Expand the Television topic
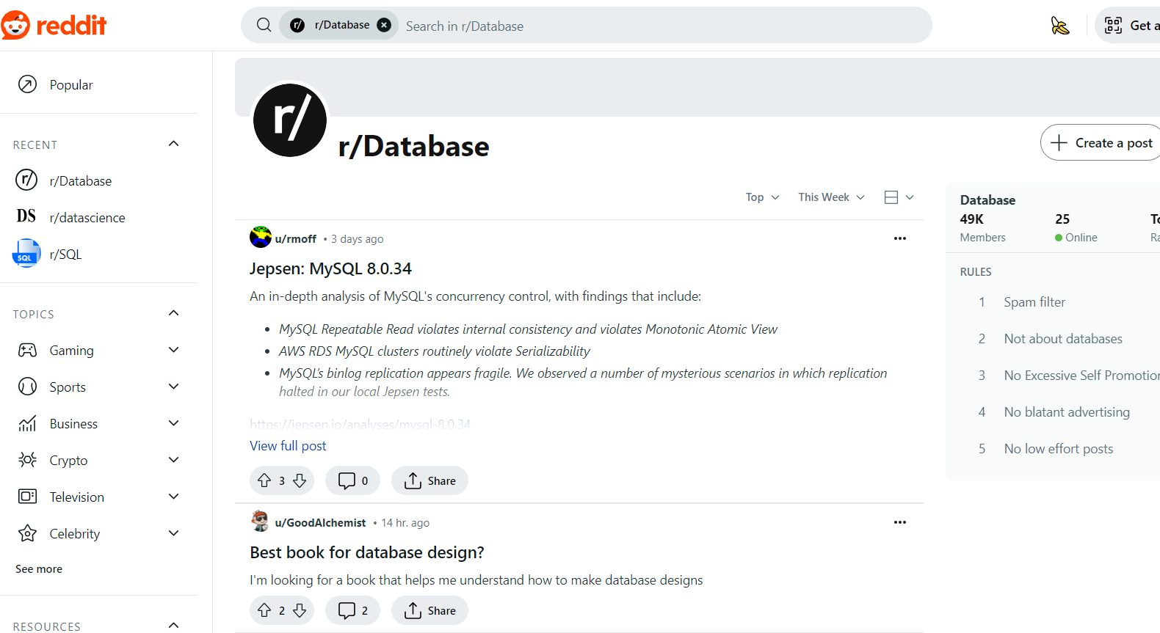1160x633 pixels. click(174, 497)
